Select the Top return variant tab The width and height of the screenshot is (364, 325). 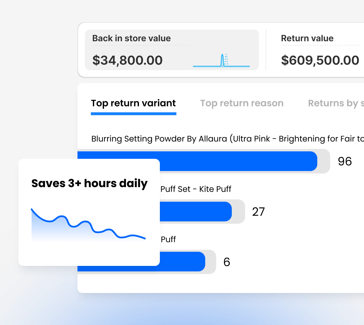(x=133, y=103)
